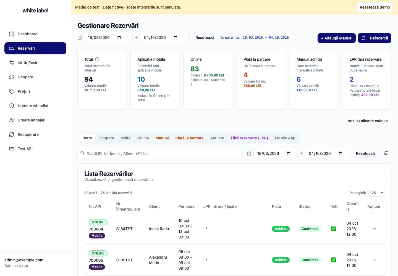Click the refresh icon beside list Resetează
The height and width of the screenshot is (276, 398).
tap(386, 153)
